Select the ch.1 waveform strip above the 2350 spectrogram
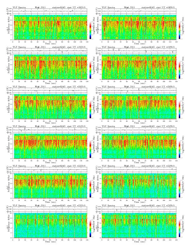The image size is (191, 247). coord(139,209)
